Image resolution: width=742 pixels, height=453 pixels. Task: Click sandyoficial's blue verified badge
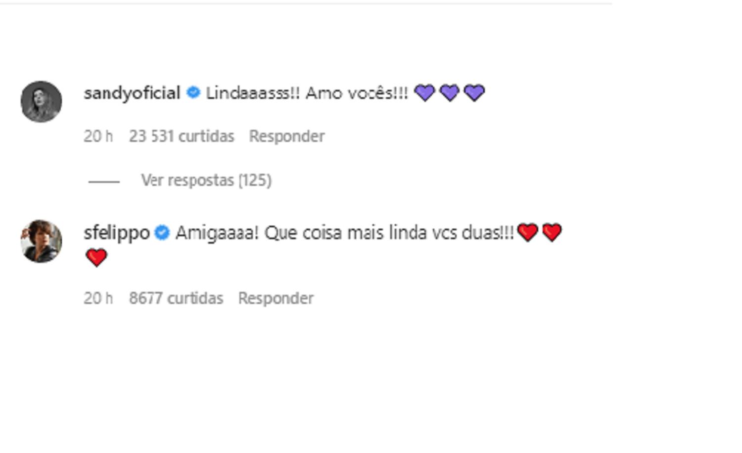[x=193, y=92]
